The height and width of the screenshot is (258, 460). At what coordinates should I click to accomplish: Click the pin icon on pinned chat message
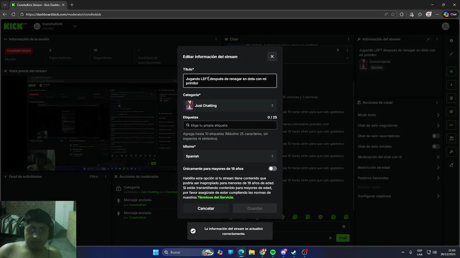[x=338, y=51]
